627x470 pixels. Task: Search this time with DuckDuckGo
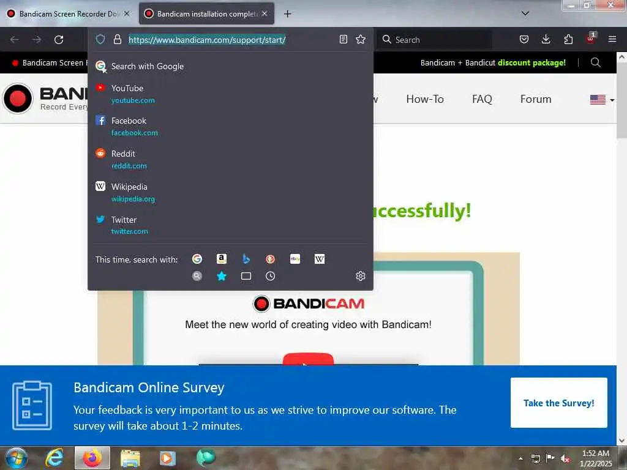(x=270, y=259)
